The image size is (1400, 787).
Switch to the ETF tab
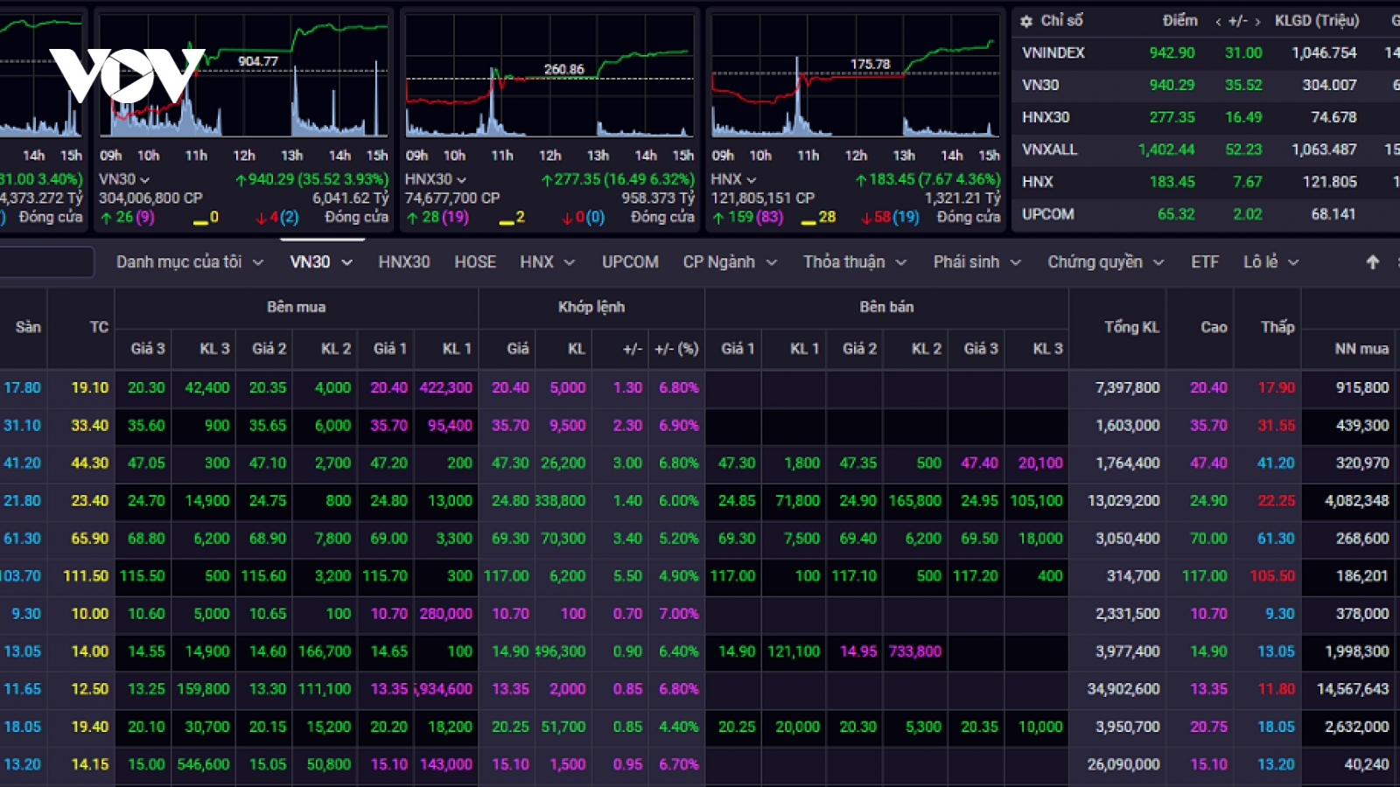pos(1205,262)
